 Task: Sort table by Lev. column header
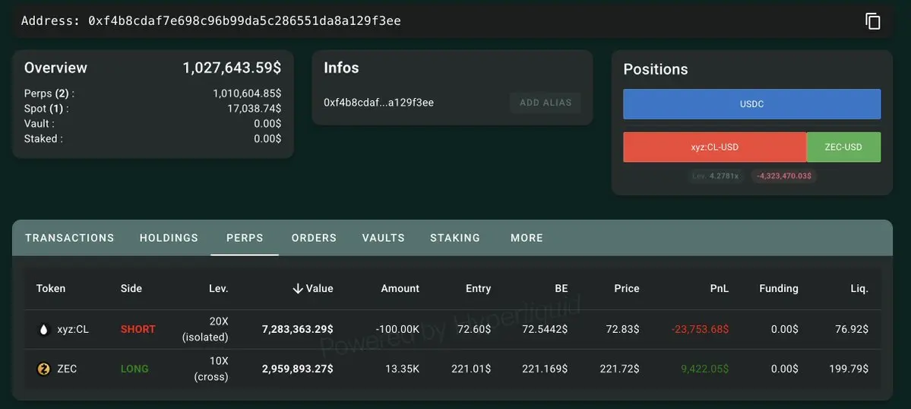(219, 289)
